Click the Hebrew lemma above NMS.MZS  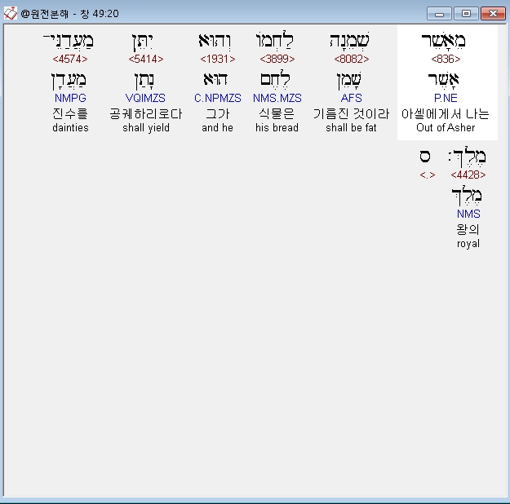click(x=275, y=79)
